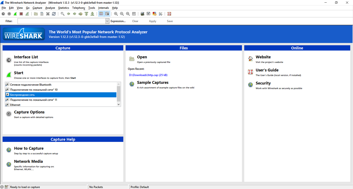Click the Clear filter button

pos(135,21)
